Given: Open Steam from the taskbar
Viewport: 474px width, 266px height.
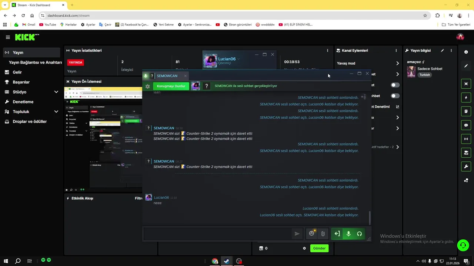Looking at the screenshot, I should tap(227, 261).
